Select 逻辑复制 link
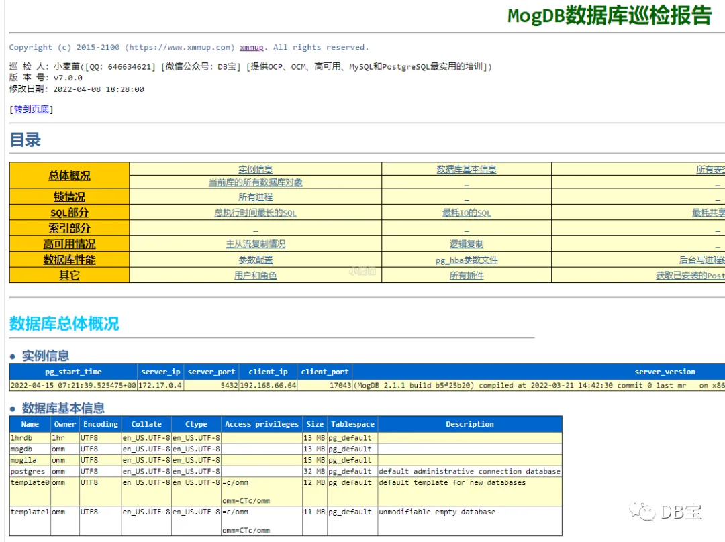 click(x=467, y=244)
